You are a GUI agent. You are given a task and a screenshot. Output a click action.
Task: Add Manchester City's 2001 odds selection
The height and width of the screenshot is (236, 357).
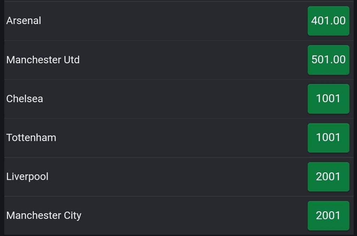coord(328,215)
